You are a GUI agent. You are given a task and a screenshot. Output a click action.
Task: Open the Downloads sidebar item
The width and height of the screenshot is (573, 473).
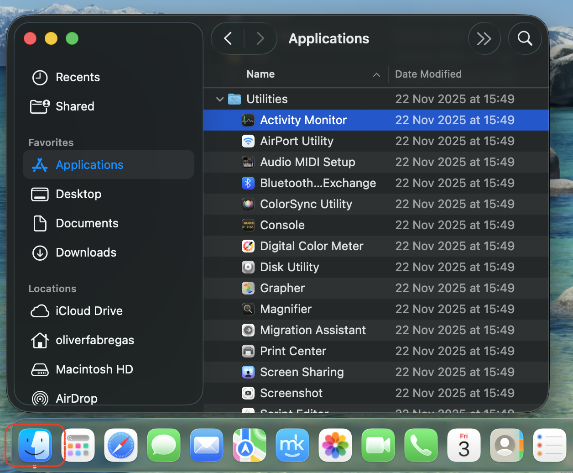(86, 252)
